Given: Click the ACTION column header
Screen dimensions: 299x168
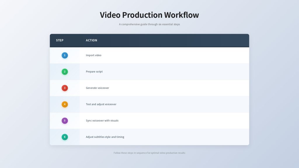Looking at the screenshot, I should point(91,40).
